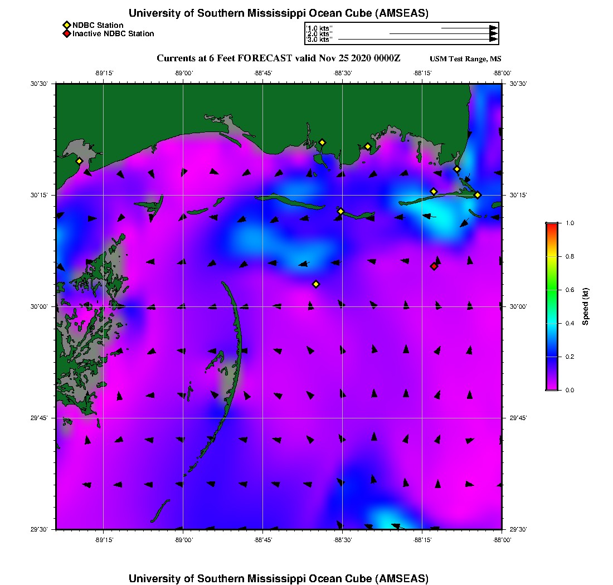Click the top Ocean Cube (AMSEAS) title

(279, 13)
